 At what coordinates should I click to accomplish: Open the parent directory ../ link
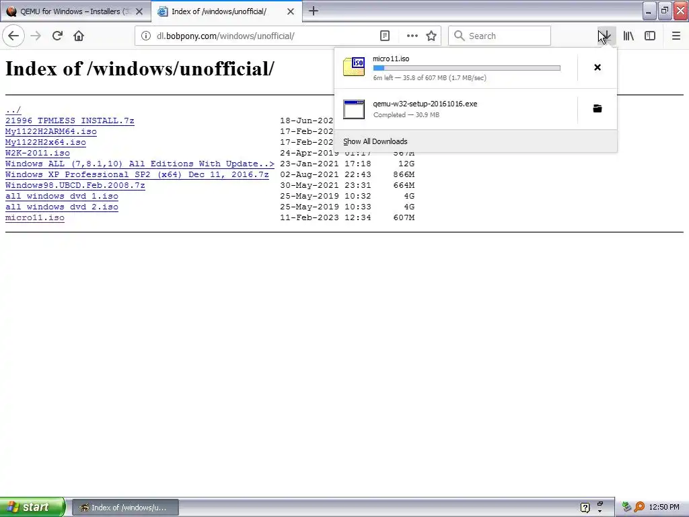coord(13,110)
